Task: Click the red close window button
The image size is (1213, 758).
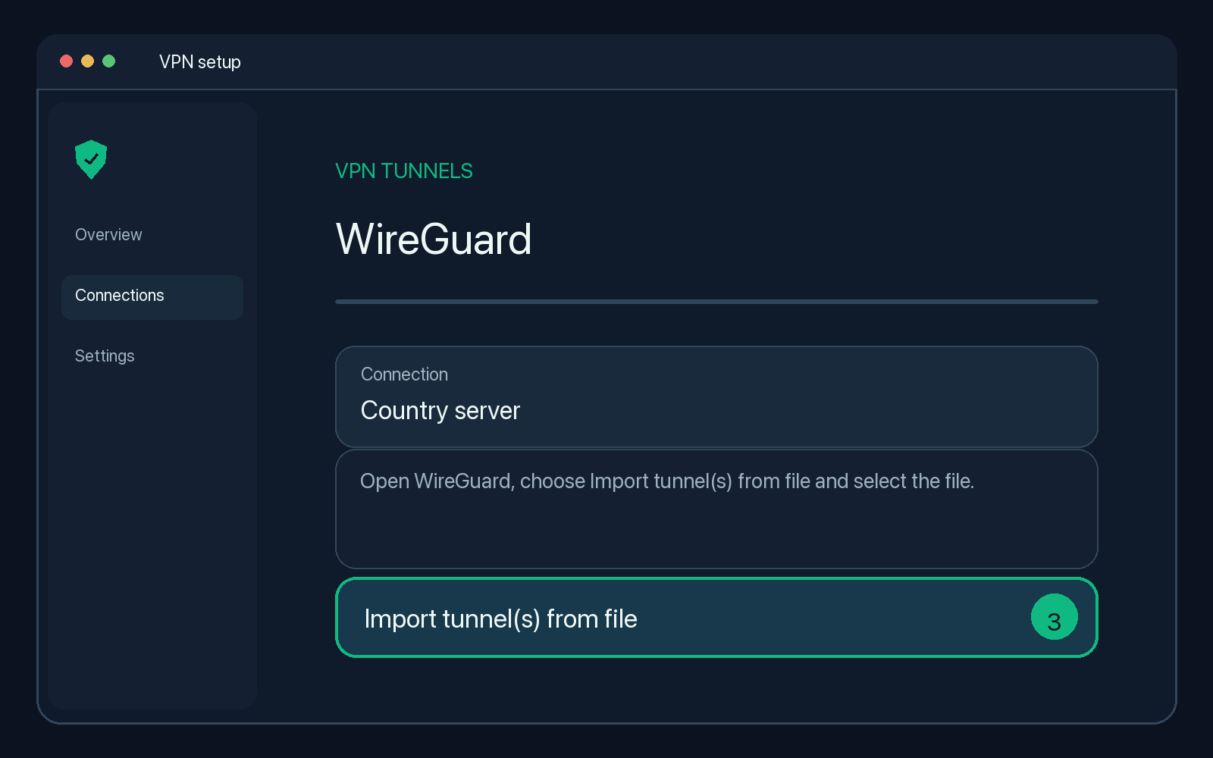Action: point(66,61)
